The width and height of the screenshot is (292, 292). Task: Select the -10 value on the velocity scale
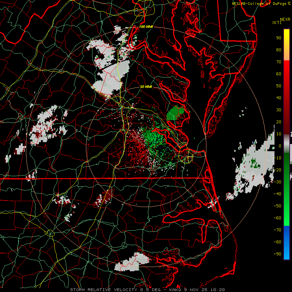pyautogui.click(x=277, y=158)
